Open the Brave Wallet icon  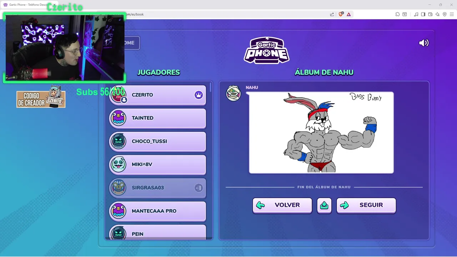[430, 14]
